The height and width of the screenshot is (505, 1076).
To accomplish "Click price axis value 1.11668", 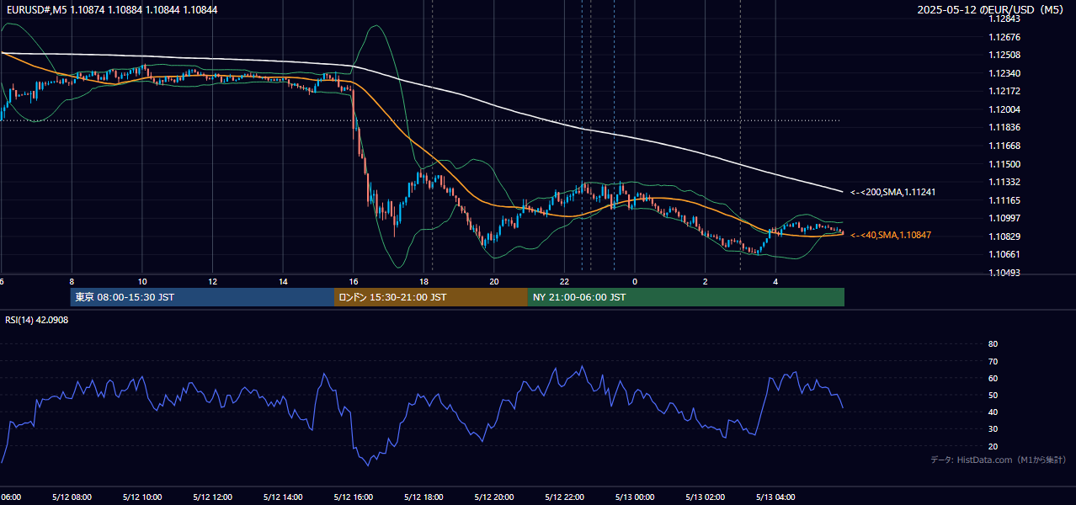I will 1005,146.
